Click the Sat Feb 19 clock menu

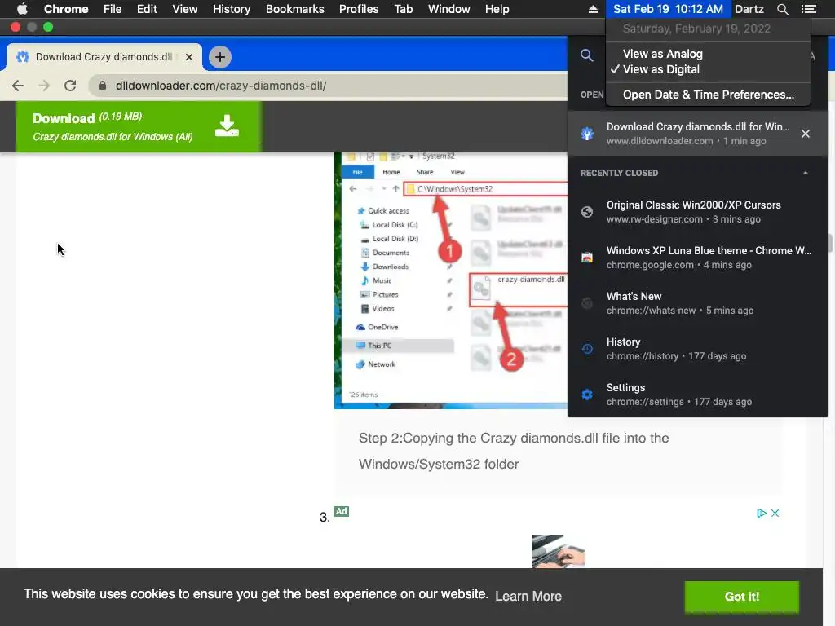click(x=668, y=9)
